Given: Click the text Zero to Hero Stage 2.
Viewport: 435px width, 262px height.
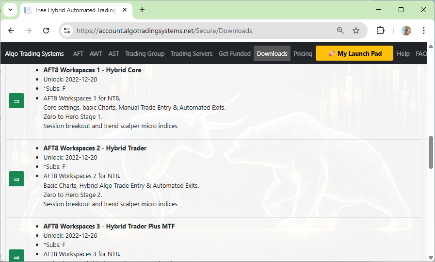Looking at the screenshot, I should (x=73, y=195).
